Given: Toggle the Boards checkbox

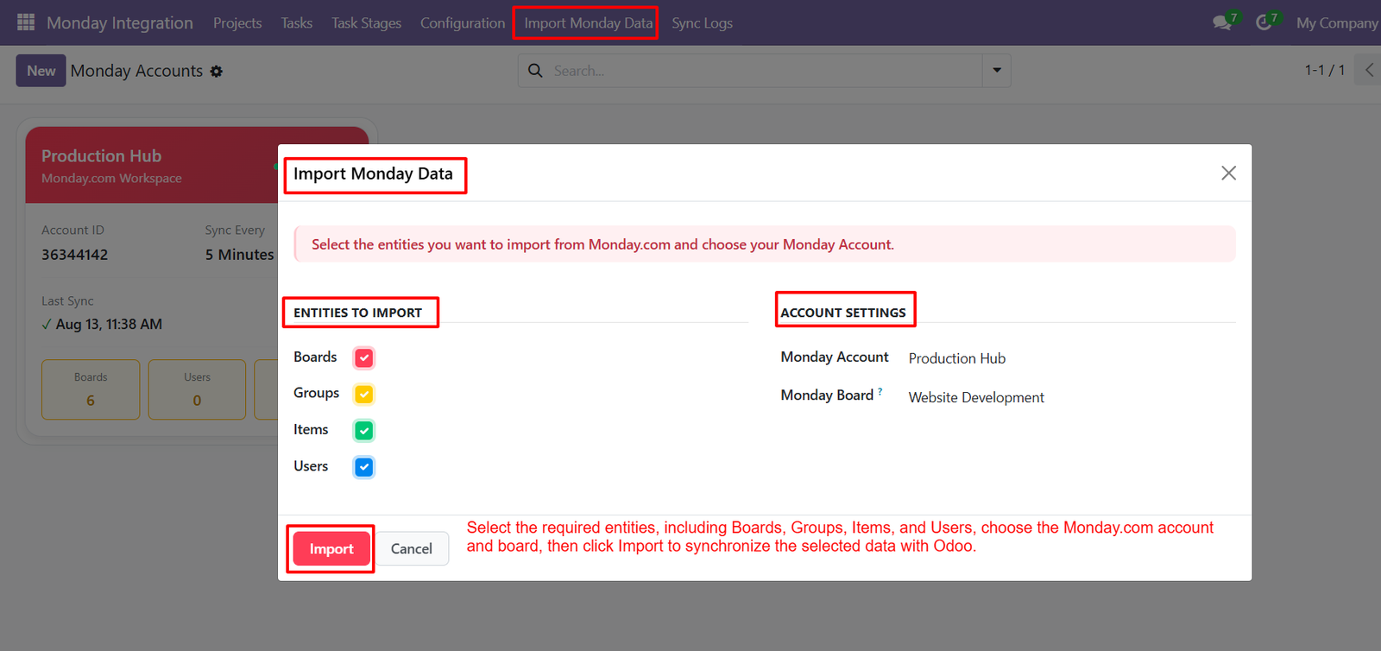Looking at the screenshot, I should (x=364, y=357).
